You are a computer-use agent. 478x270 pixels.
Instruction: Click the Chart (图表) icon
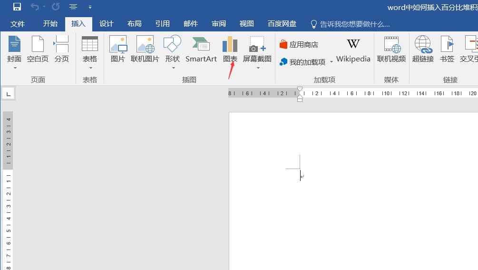pyautogui.click(x=230, y=50)
